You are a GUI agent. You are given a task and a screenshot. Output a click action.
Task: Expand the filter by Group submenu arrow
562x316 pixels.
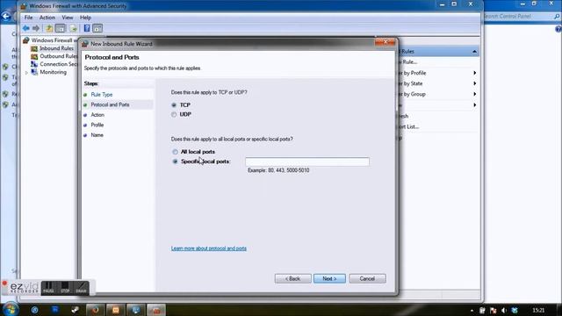click(474, 94)
